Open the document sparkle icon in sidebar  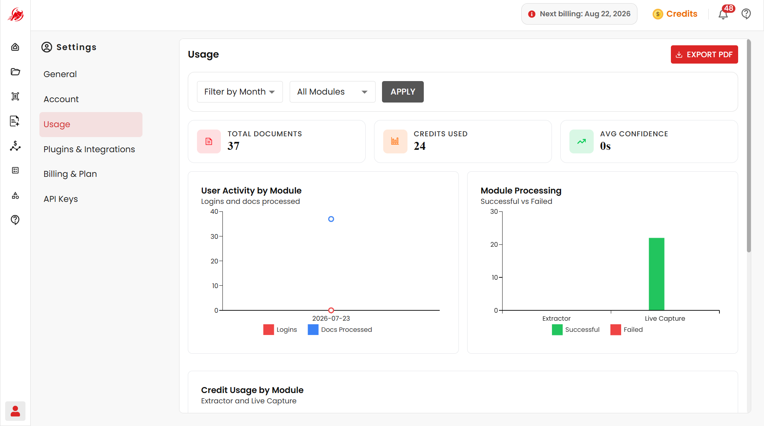click(15, 121)
